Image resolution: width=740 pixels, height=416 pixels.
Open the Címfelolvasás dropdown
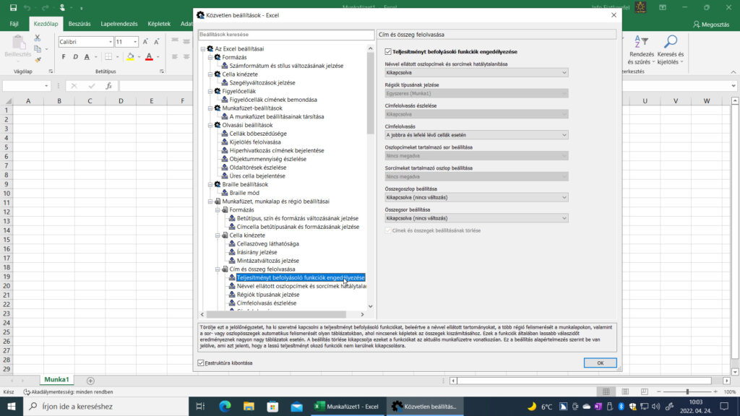click(x=476, y=135)
